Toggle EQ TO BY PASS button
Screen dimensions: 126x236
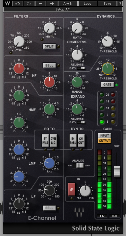point(45,140)
